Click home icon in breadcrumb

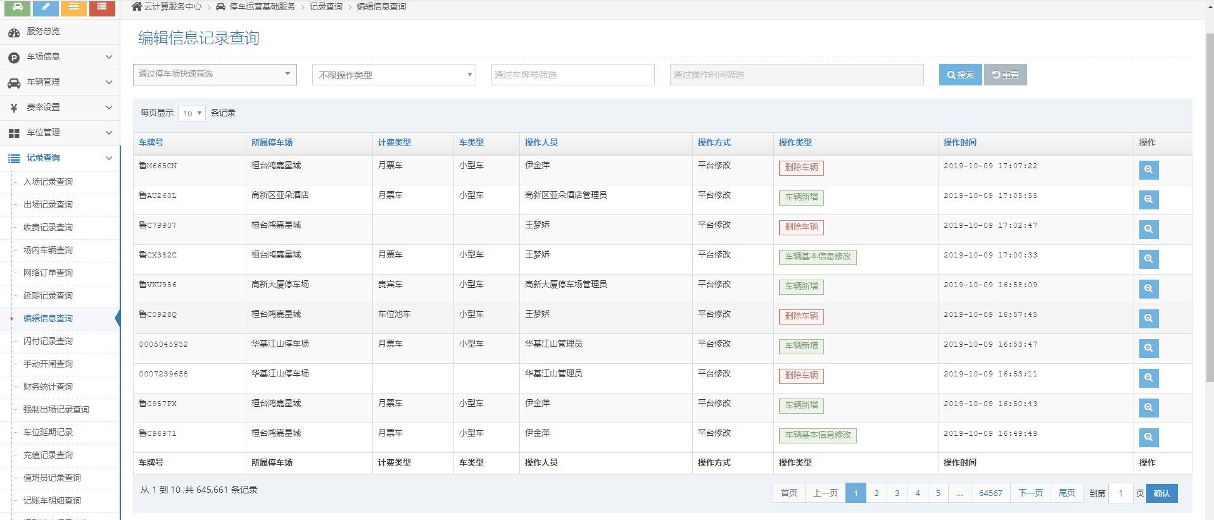click(x=137, y=6)
